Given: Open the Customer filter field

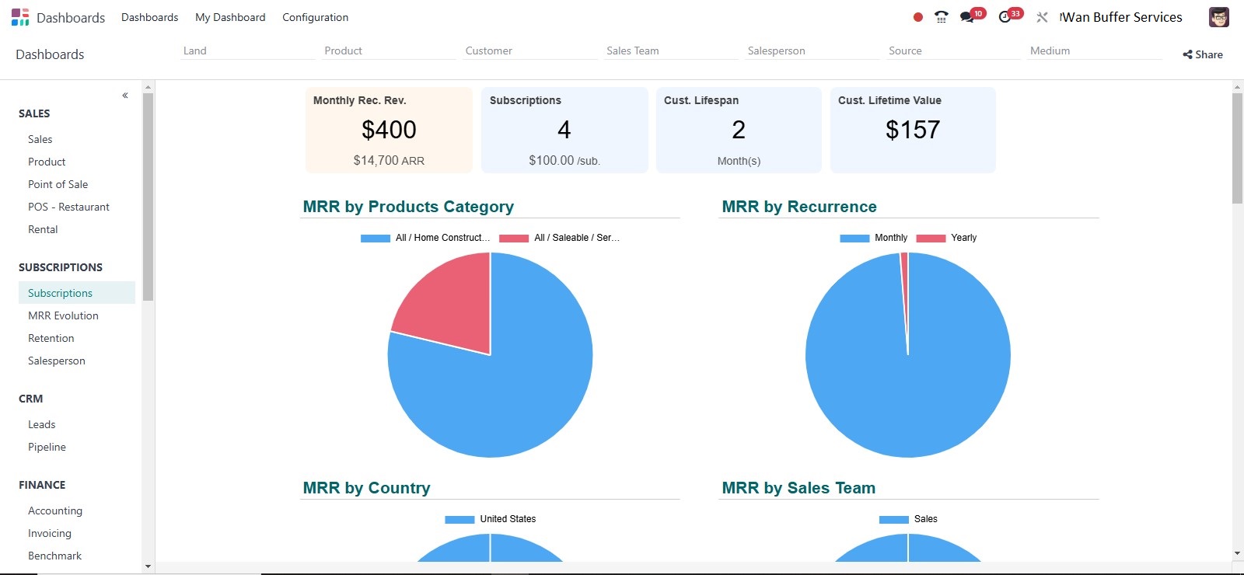Looking at the screenshot, I should 529,51.
